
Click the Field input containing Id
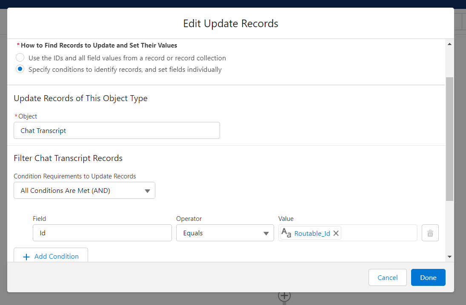102,233
